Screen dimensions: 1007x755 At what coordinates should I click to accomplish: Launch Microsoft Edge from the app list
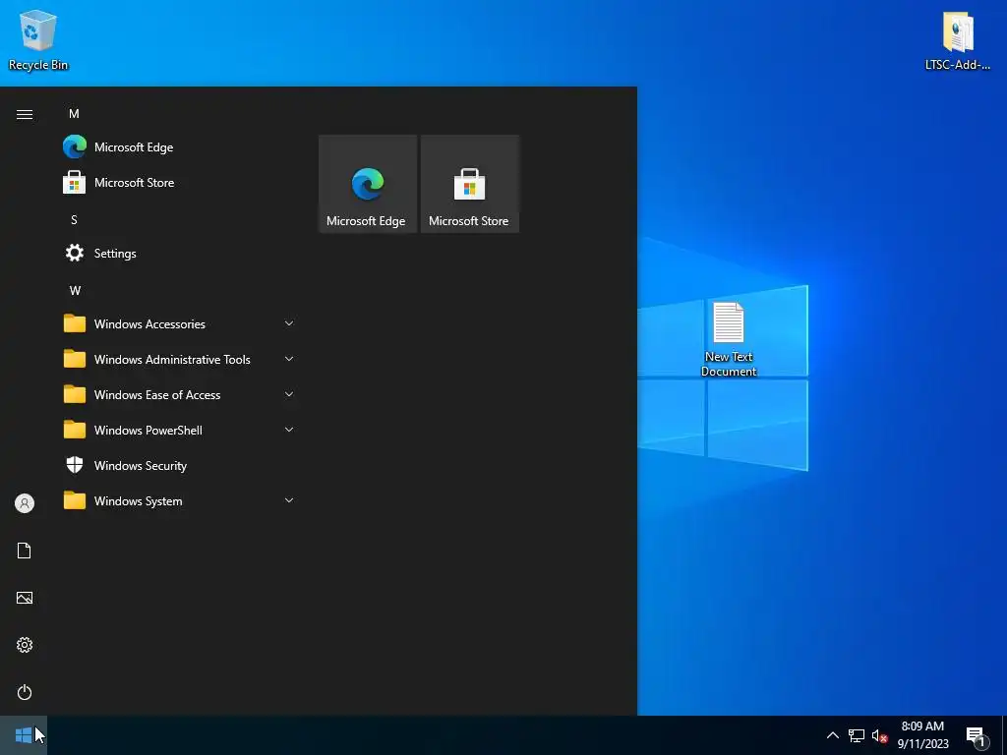point(179,147)
